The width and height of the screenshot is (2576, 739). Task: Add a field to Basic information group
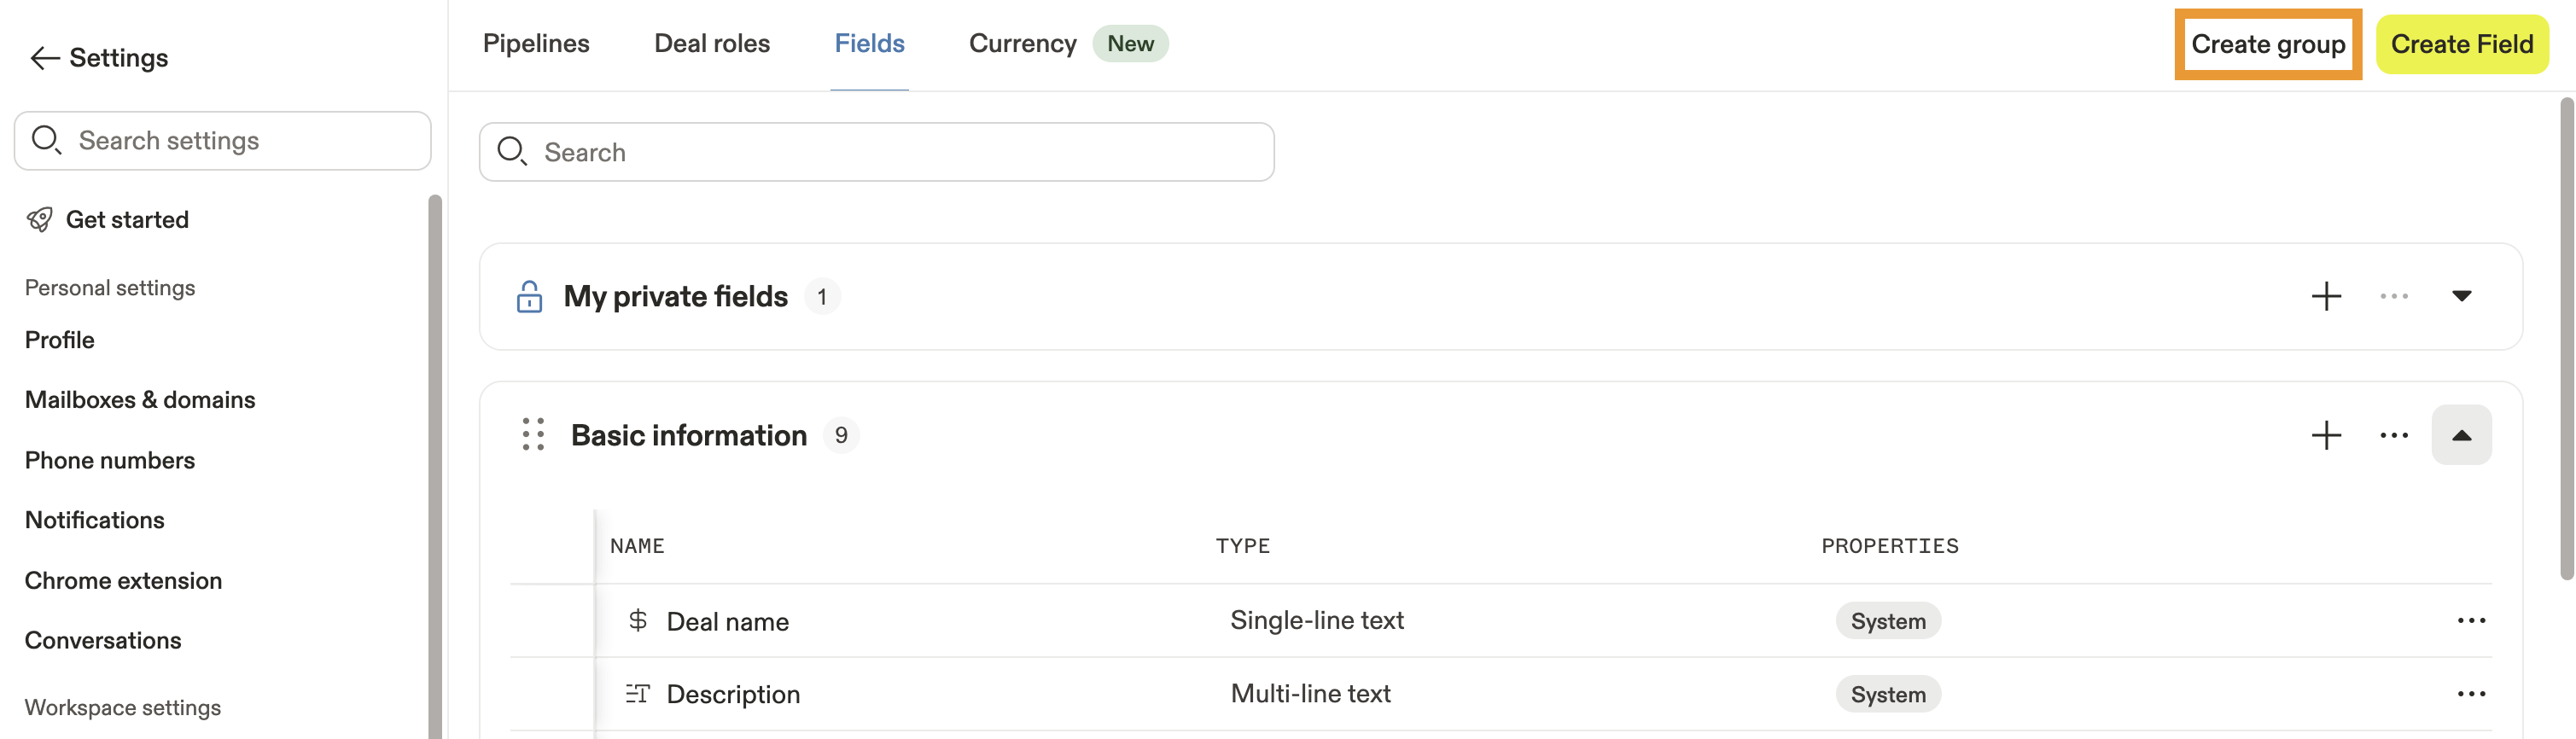[x=2326, y=435]
